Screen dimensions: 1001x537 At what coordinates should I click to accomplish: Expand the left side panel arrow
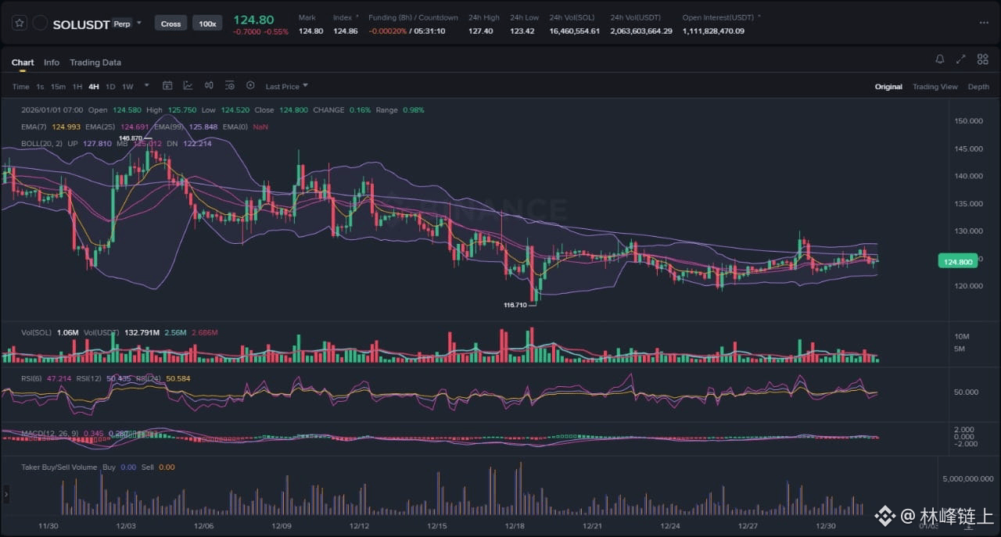(6, 494)
